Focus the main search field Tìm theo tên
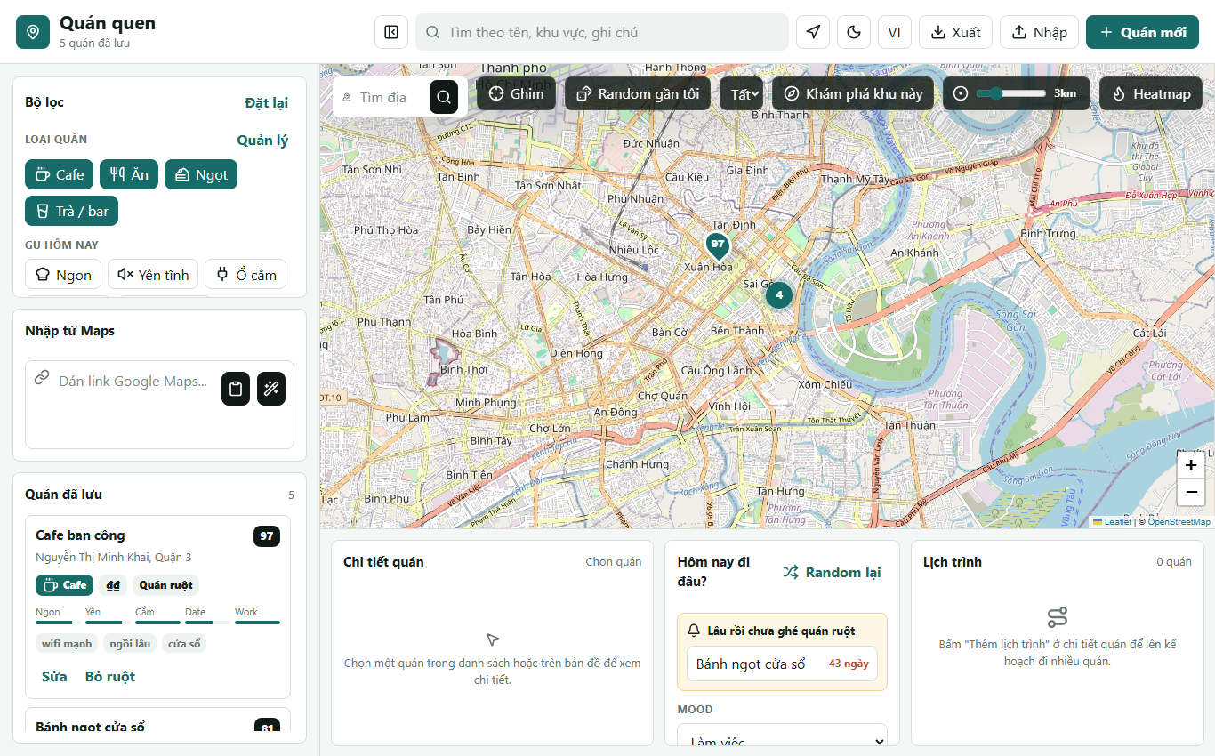Viewport: 1215px width, 756px height. point(602,32)
